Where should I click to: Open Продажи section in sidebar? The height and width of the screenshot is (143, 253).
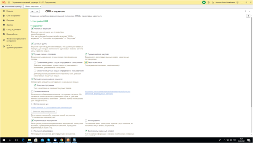pos(10,20)
